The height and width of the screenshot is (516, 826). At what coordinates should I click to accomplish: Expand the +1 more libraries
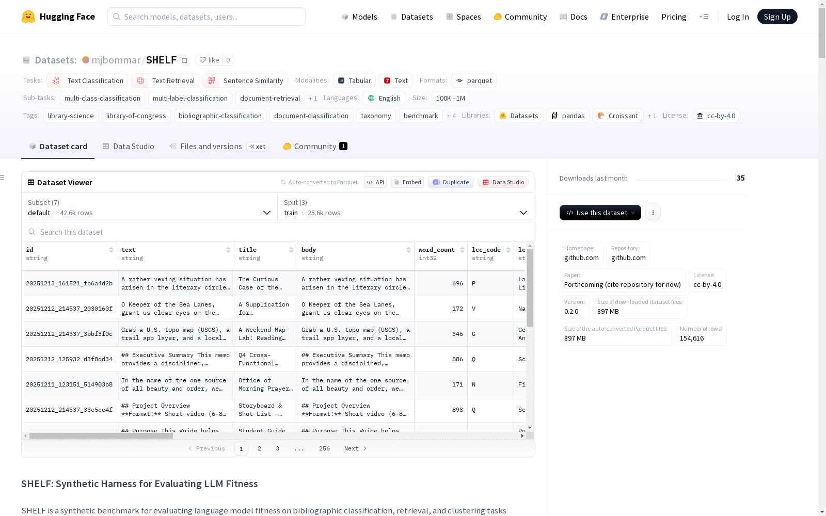pos(652,116)
